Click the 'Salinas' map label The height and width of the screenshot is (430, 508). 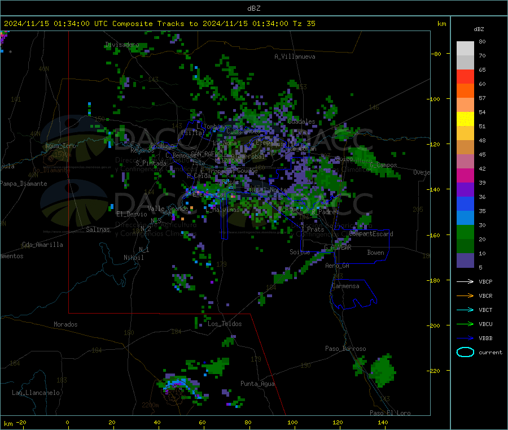point(98,229)
